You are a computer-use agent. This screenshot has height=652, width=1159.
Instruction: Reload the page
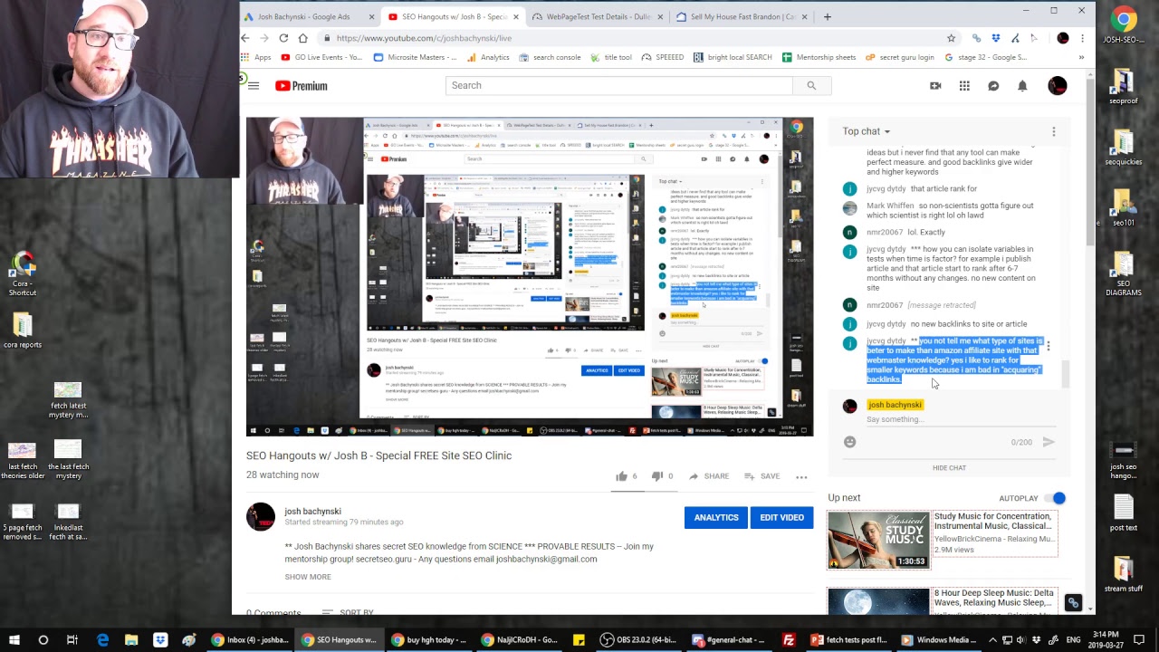(283, 38)
